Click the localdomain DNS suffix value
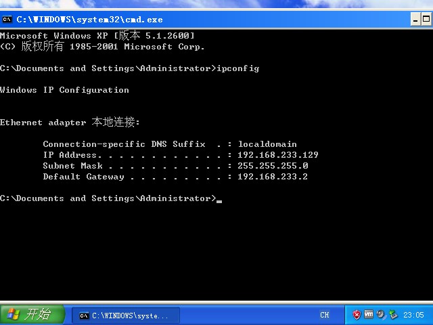The image size is (433, 325). tap(267, 144)
